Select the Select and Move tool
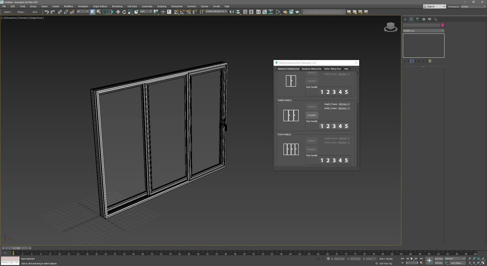Screen dimensions: 487x266 point(118,12)
